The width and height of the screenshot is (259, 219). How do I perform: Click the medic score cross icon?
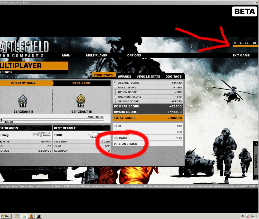tap(115, 87)
